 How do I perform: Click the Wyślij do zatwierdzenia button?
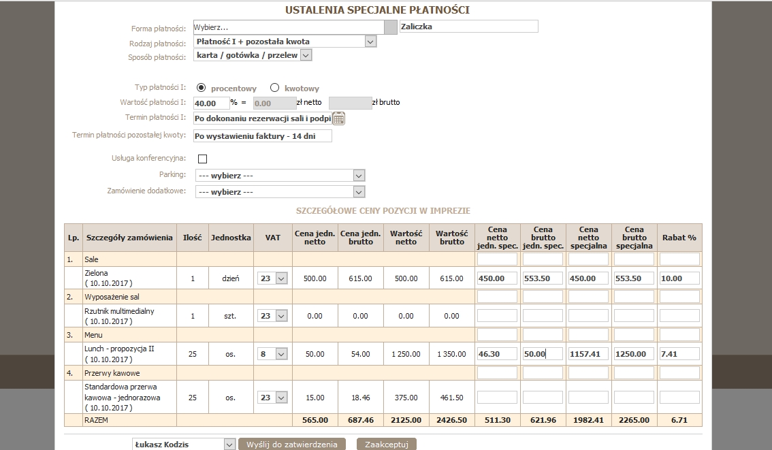tap(292, 444)
